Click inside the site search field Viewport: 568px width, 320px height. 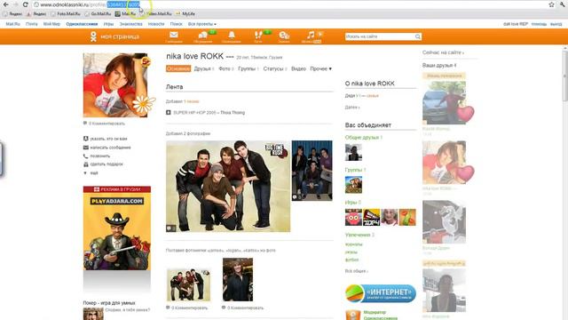pyautogui.click(x=380, y=36)
